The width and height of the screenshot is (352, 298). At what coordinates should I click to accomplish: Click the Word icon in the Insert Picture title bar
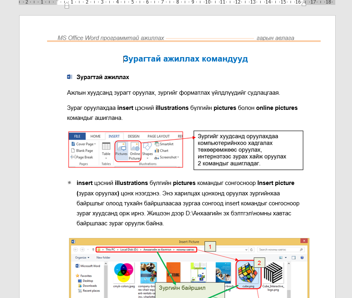[73, 242]
